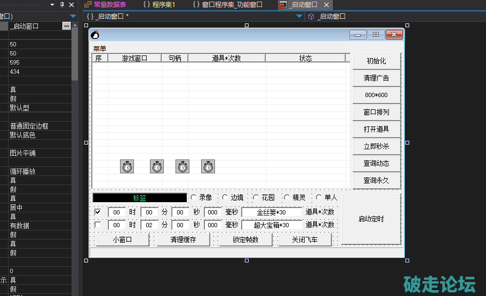The height and width of the screenshot is (296, 486).
Task: Open the 菜单 menu on the form
Action: [x=100, y=49]
